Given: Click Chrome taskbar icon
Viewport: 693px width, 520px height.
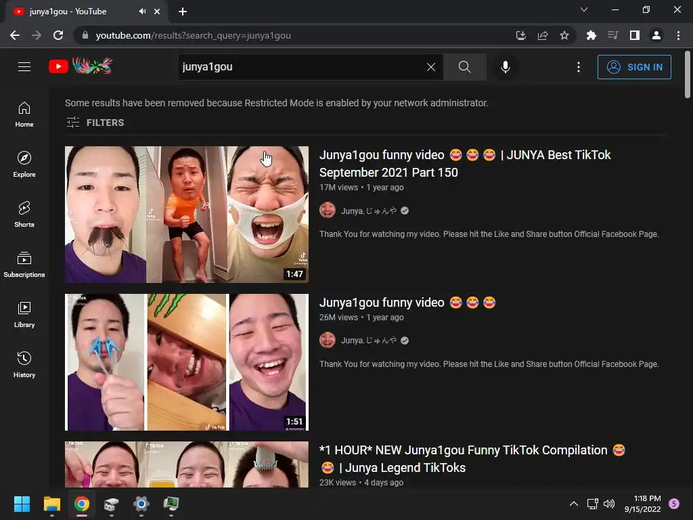Looking at the screenshot, I should 82,504.
